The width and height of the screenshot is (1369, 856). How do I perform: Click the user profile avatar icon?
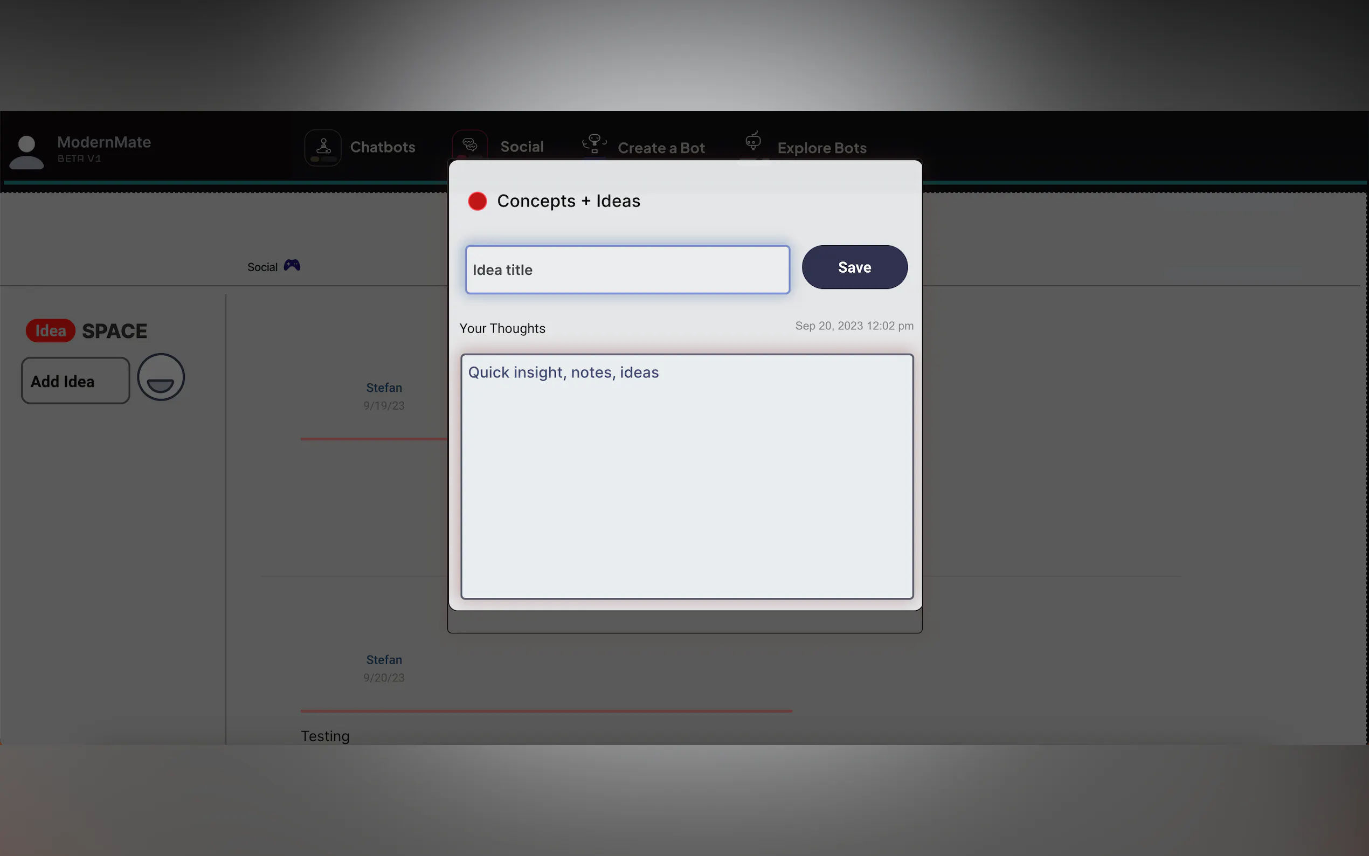click(26, 151)
